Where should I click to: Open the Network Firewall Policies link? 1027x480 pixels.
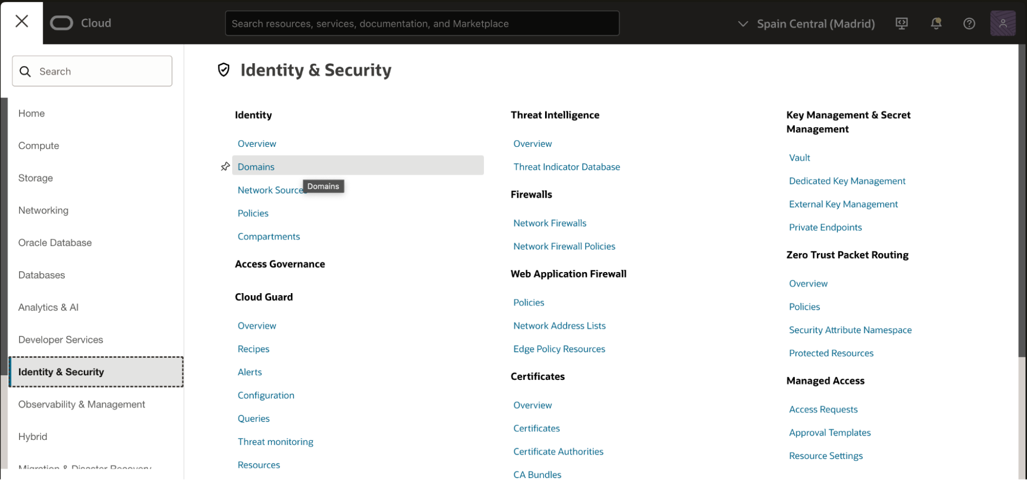pyautogui.click(x=564, y=246)
